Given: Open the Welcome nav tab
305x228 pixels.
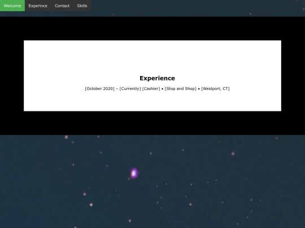Looking at the screenshot, I should (12, 6).
